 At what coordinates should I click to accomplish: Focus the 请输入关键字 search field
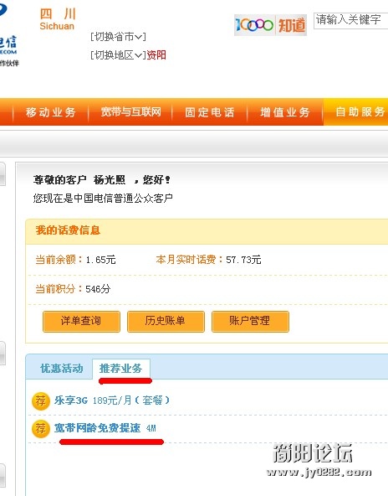click(350, 21)
